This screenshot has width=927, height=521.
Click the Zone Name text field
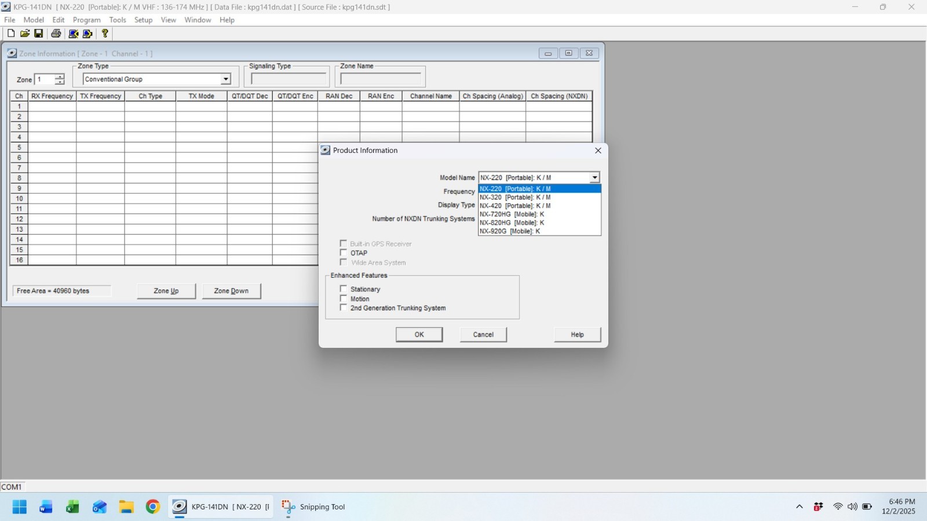[381, 79]
